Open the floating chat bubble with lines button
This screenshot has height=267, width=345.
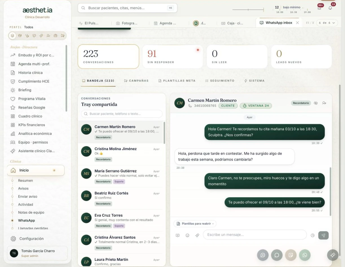[263, 255]
